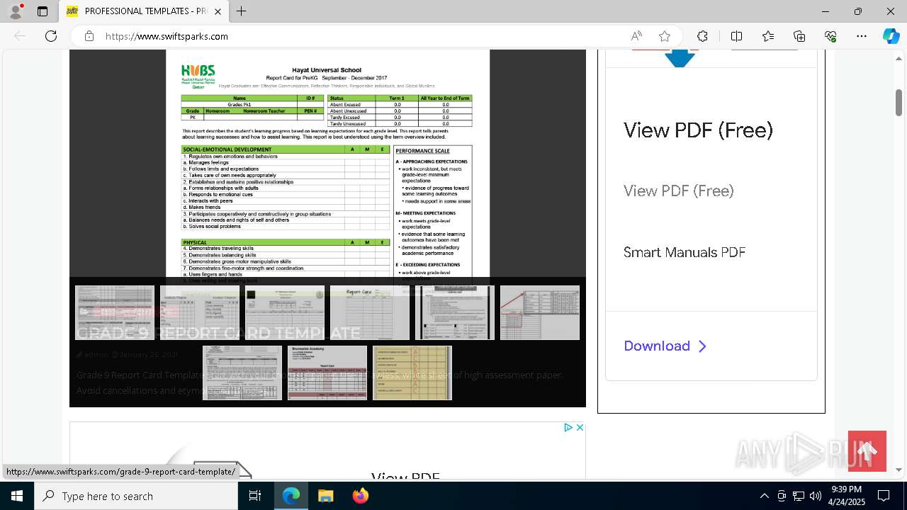Open the notification center icon
The width and height of the screenshot is (907, 510).
pos(884,496)
